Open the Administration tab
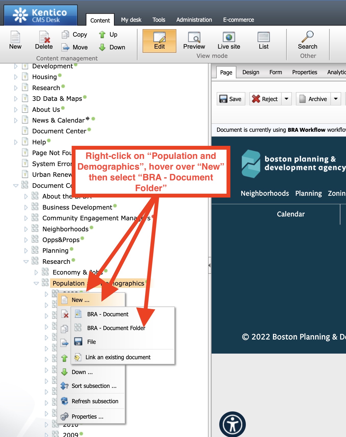This screenshot has height=437, width=346. point(194,20)
